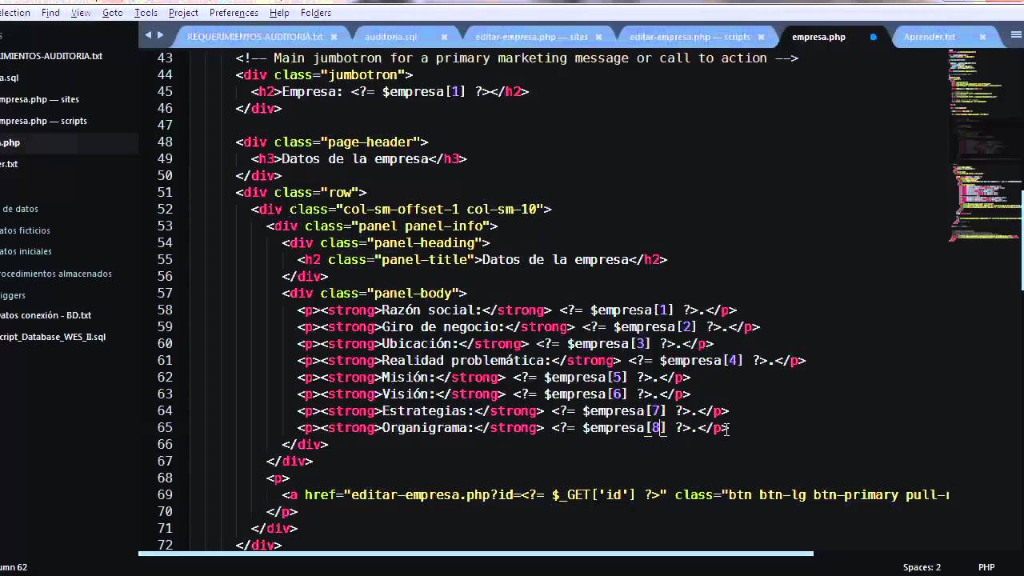Click 'Organigrama:' text on line 65

tap(427, 427)
